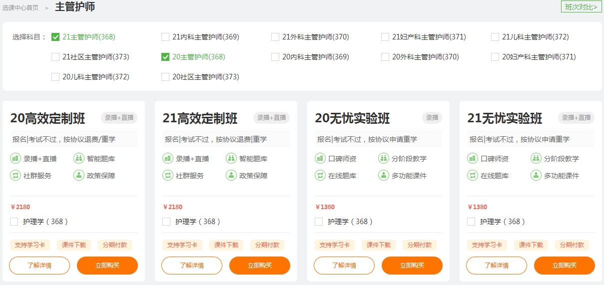Screen dimensions: 604x285
Task: Uncheck the 21主管护师(368) subject checkbox
Action: [55, 37]
